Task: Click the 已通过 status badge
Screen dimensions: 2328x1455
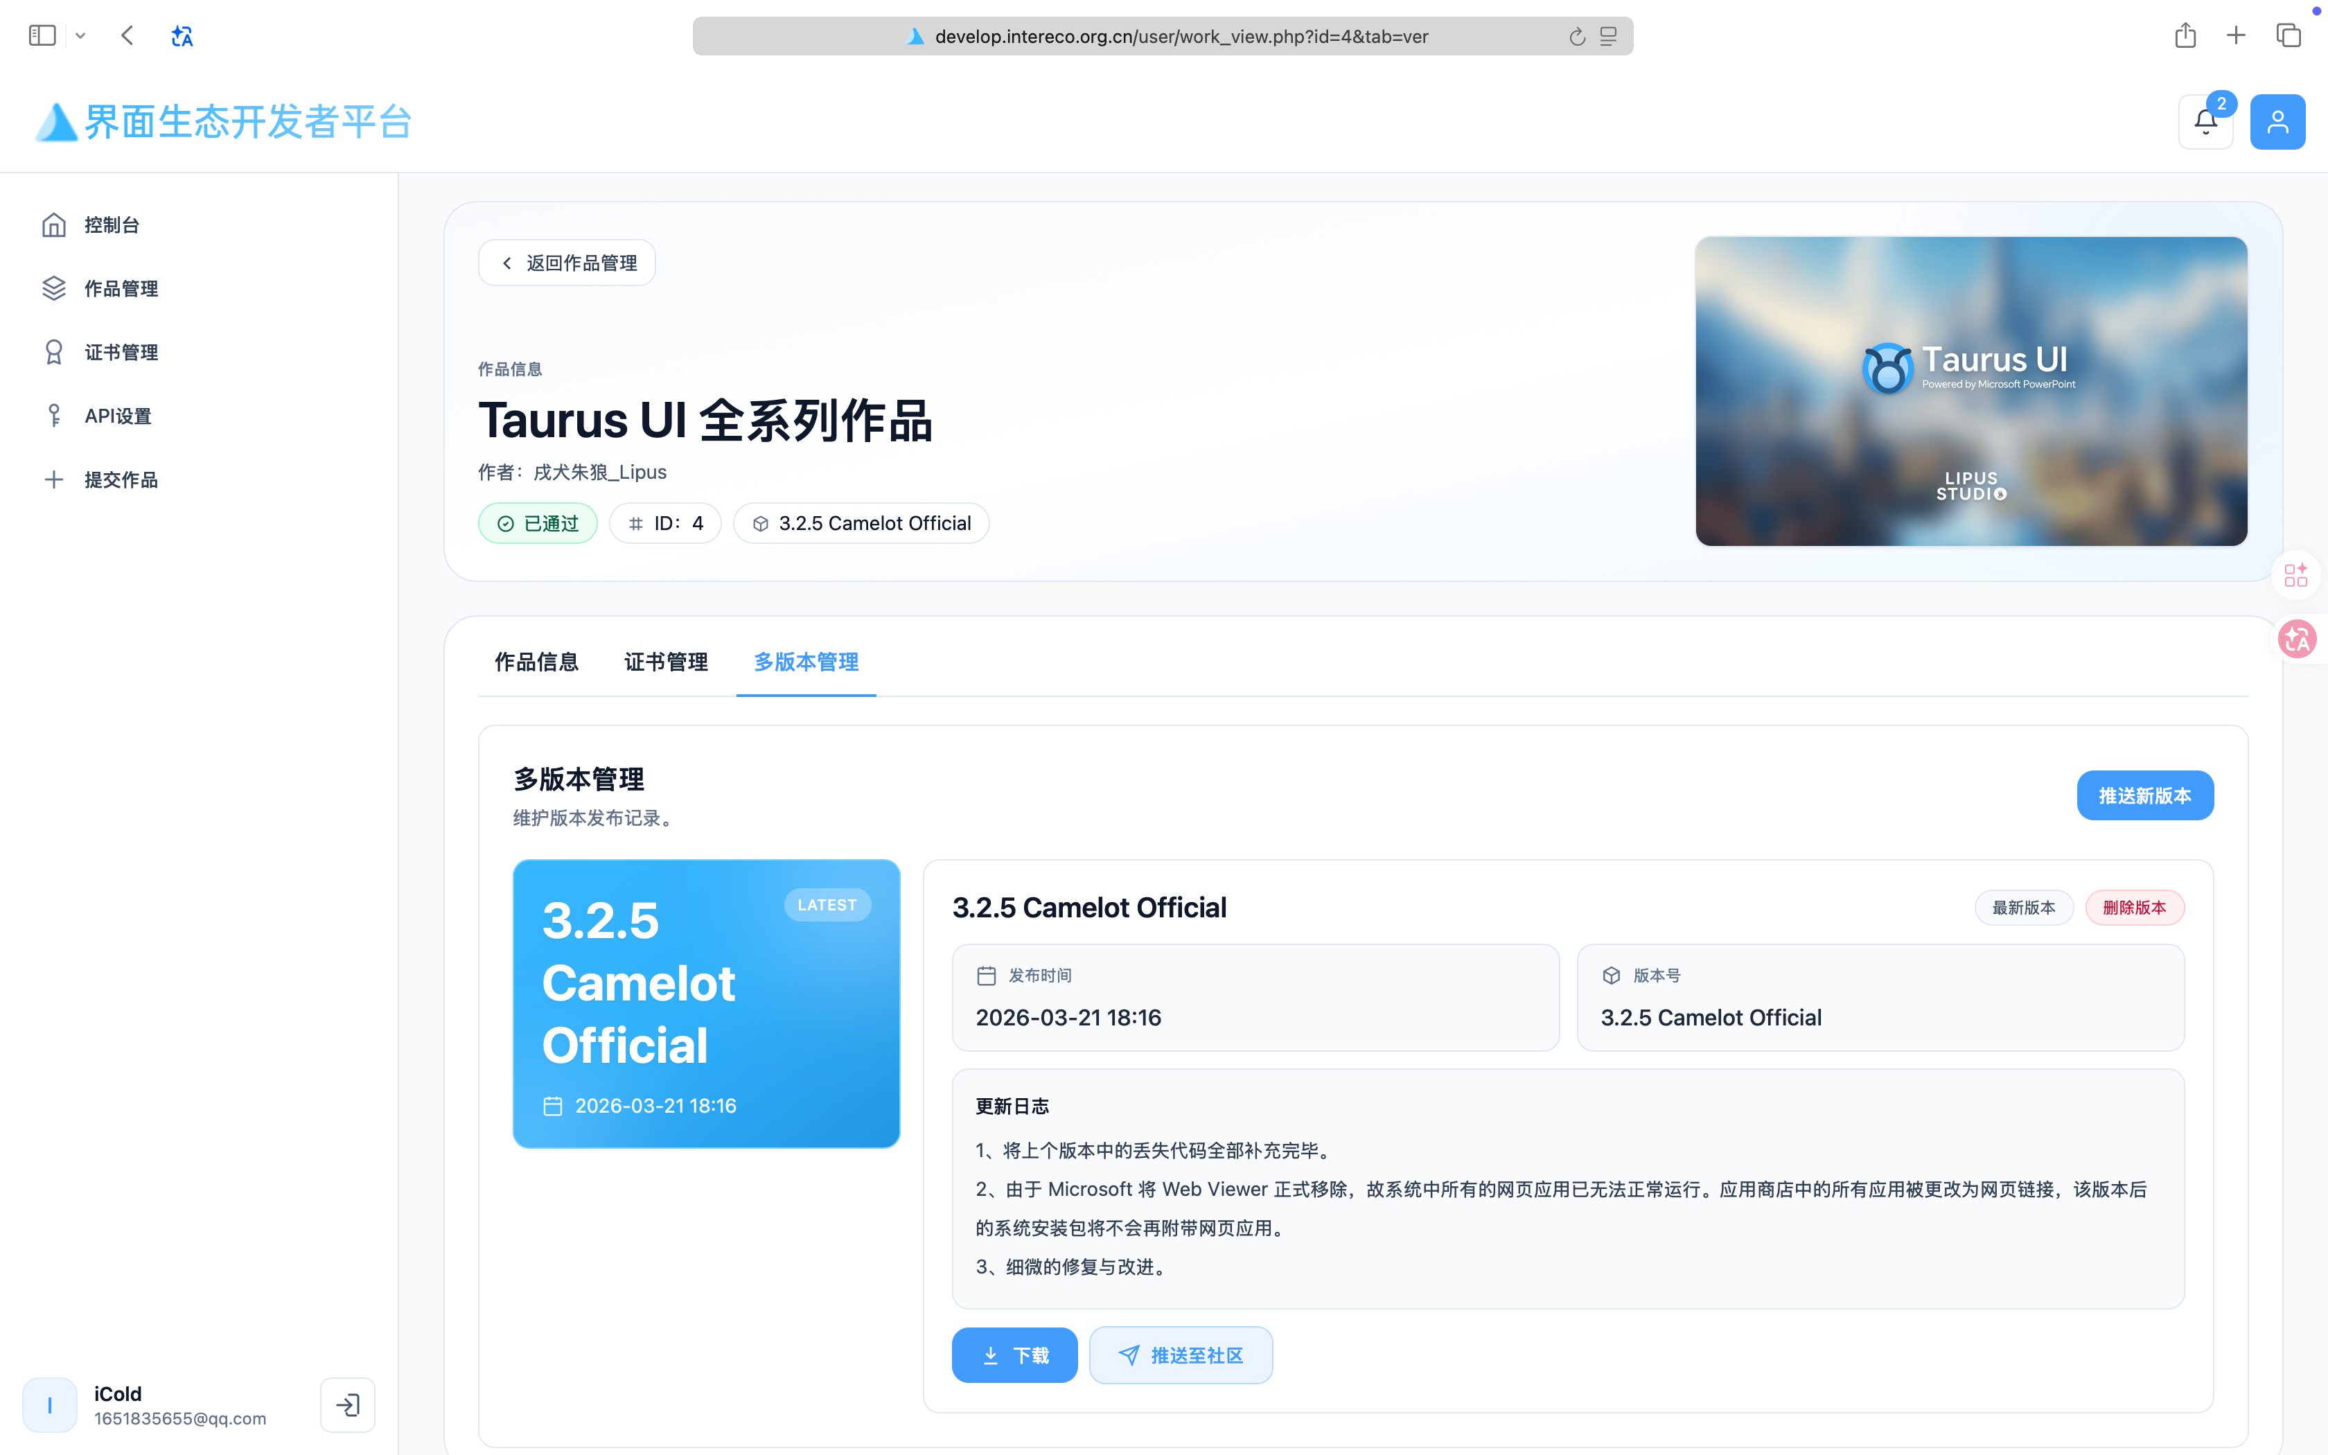Action: pos(538,524)
